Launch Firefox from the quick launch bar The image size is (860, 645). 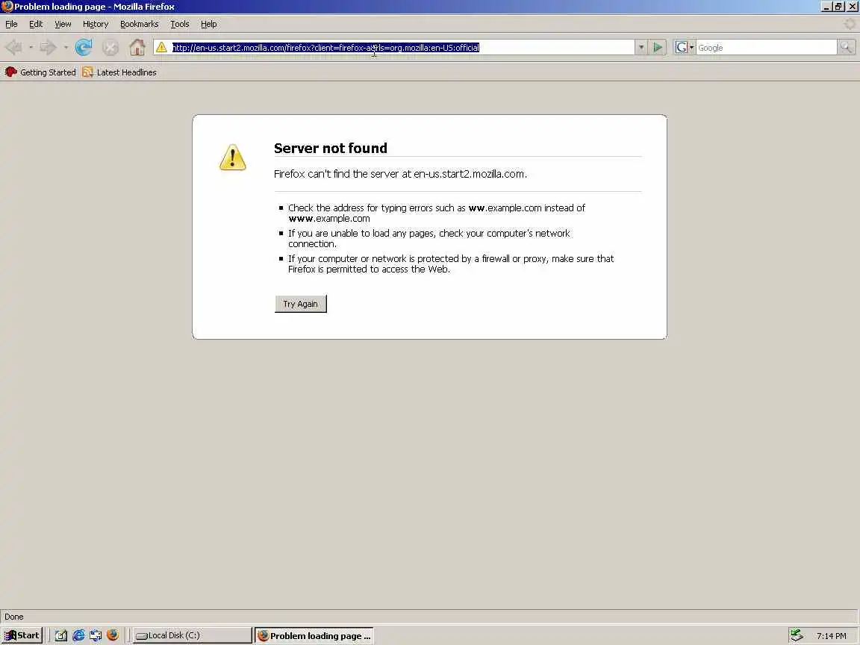[x=113, y=635]
